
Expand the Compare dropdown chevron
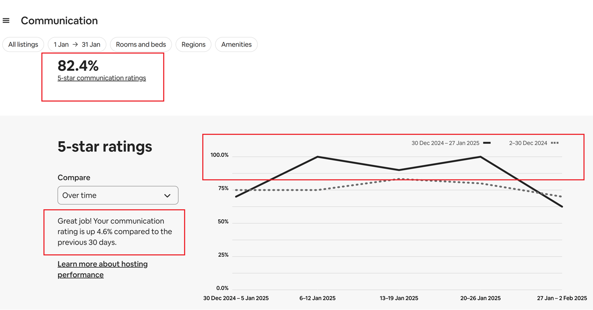pyautogui.click(x=167, y=196)
